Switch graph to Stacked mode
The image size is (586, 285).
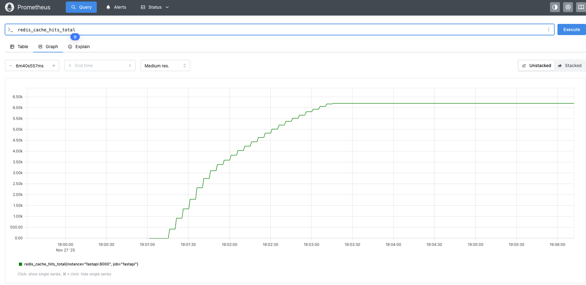[570, 66]
